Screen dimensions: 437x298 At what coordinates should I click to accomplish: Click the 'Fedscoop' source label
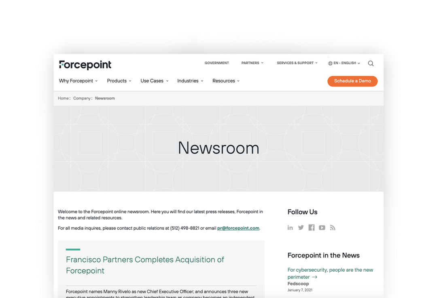click(298, 284)
